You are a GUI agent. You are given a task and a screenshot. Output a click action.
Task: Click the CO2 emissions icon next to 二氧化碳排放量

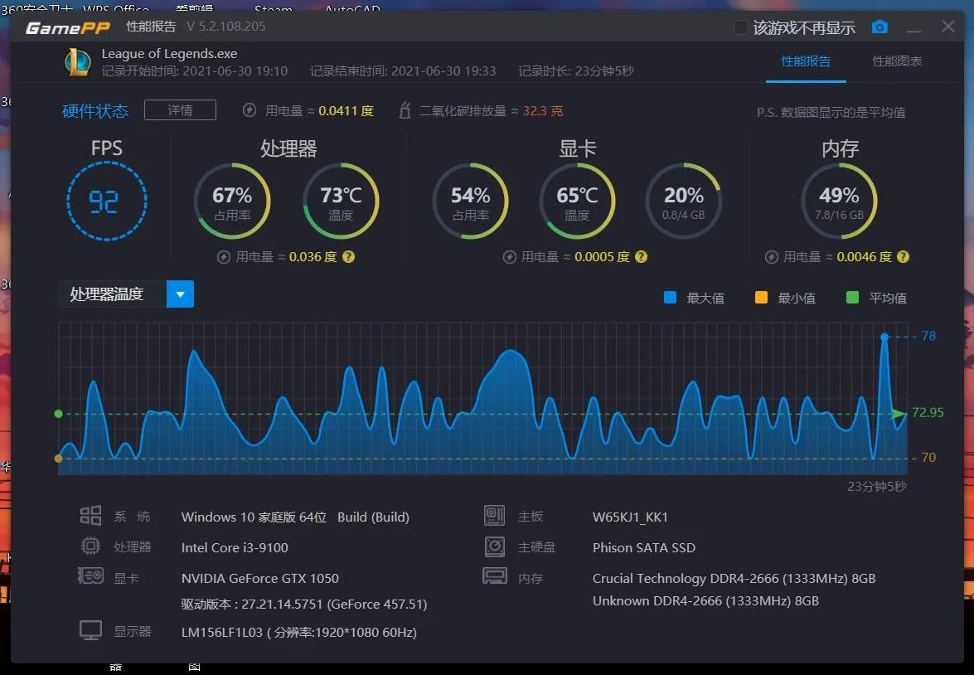coord(404,109)
